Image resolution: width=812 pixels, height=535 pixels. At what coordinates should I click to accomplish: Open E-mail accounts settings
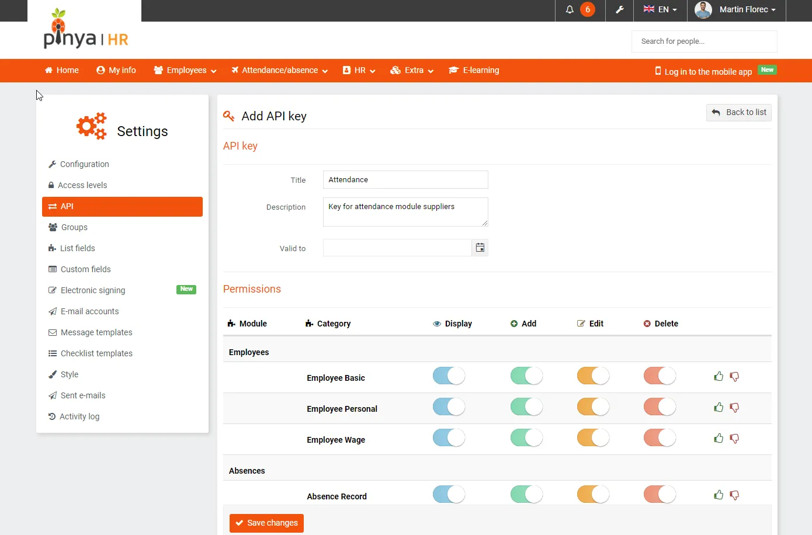122,311
